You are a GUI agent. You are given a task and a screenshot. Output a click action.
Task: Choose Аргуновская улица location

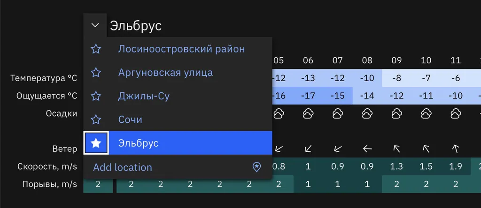click(165, 73)
